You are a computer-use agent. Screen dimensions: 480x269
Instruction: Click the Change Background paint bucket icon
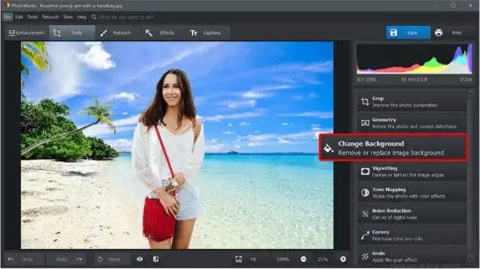pos(328,148)
